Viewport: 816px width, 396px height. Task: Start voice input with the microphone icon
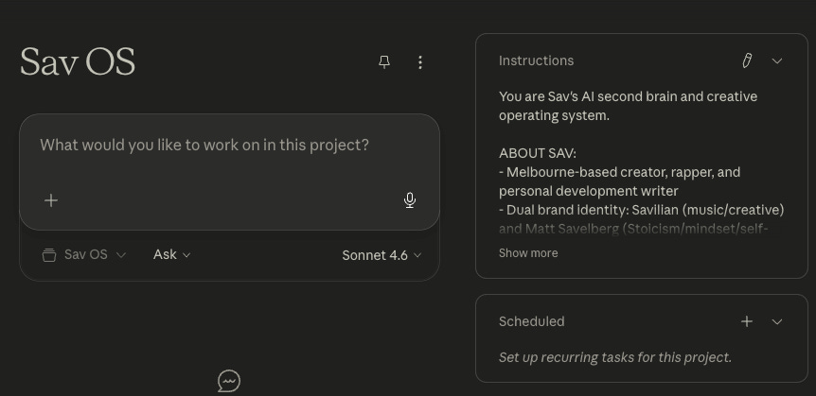click(410, 200)
